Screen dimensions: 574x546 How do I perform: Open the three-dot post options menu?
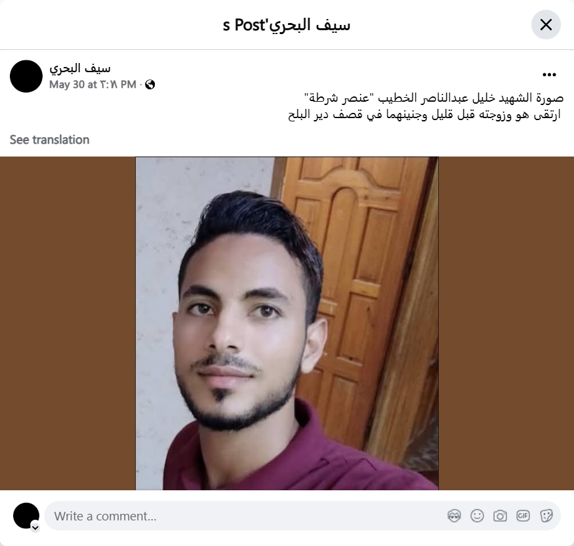(549, 75)
